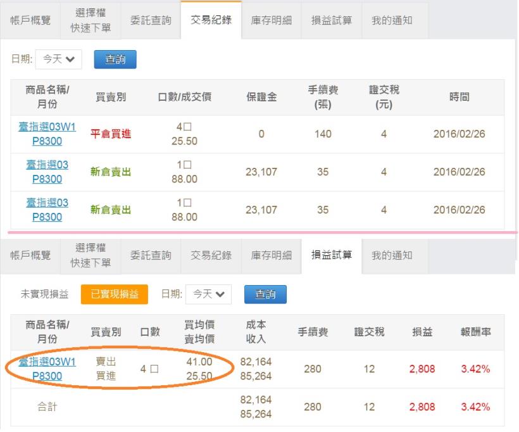Click the 合計 row label
The width and height of the screenshot is (519, 432).
(47, 407)
